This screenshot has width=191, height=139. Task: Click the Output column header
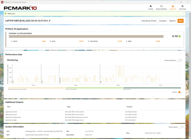(129, 107)
